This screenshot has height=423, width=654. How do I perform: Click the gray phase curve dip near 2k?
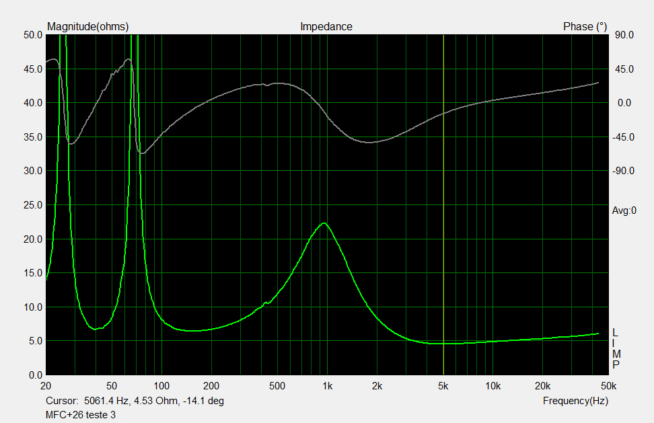[x=369, y=142]
